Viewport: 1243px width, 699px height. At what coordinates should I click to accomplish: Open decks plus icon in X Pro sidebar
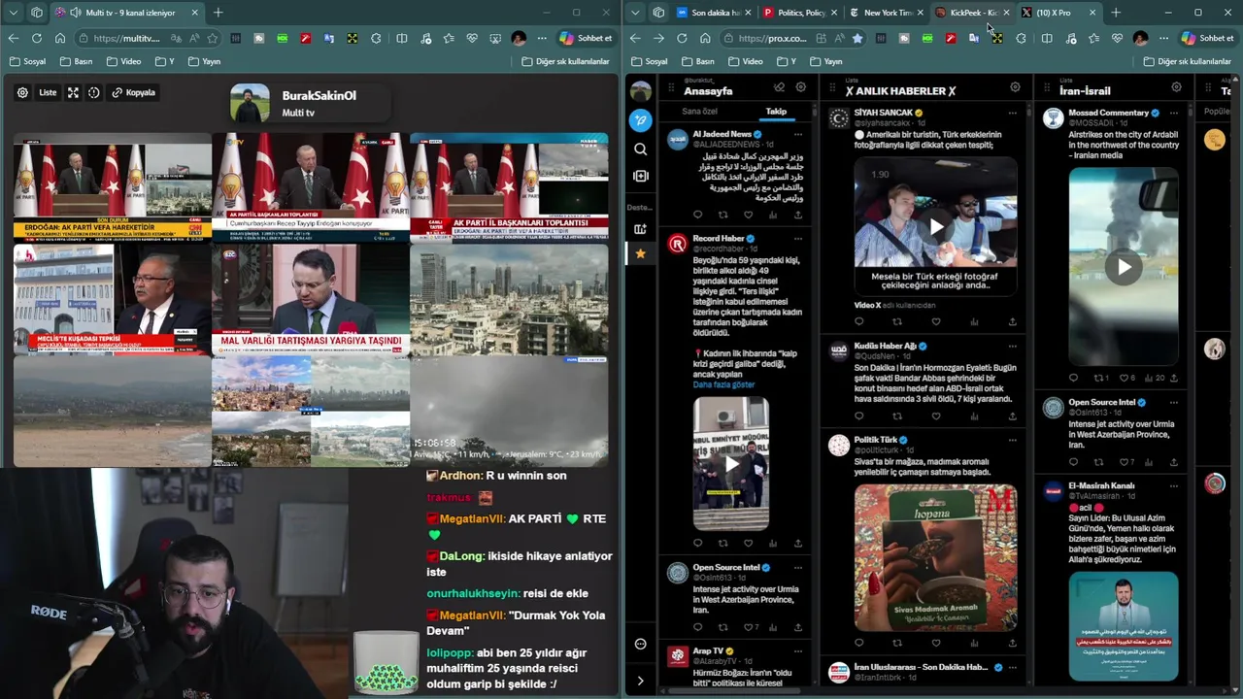(x=640, y=229)
